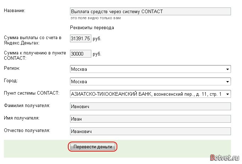Click the 'Фамилия получателя:' label

[x=27, y=106]
